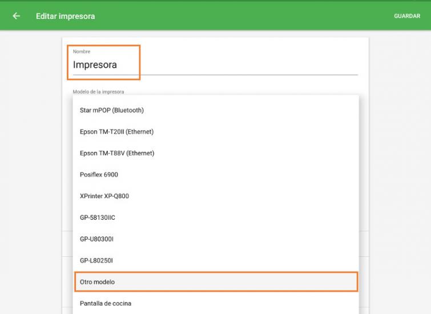
Task: Click the Editar impresora title
Action: coord(65,16)
